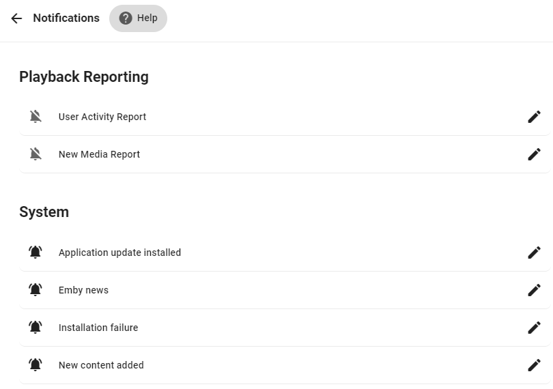This screenshot has width=553, height=389.
Task: Click muted bell beside User Activity Report
Action: pyautogui.click(x=36, y=117)
